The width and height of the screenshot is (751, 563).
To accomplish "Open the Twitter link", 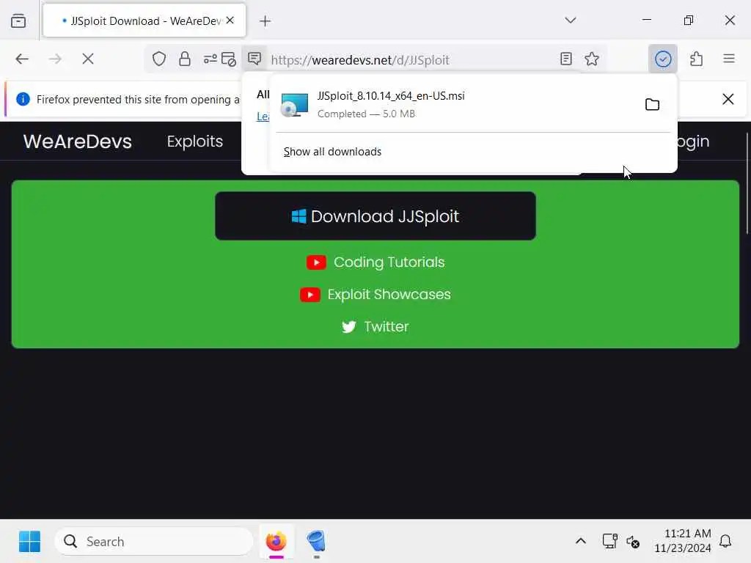I will (375, 326).
